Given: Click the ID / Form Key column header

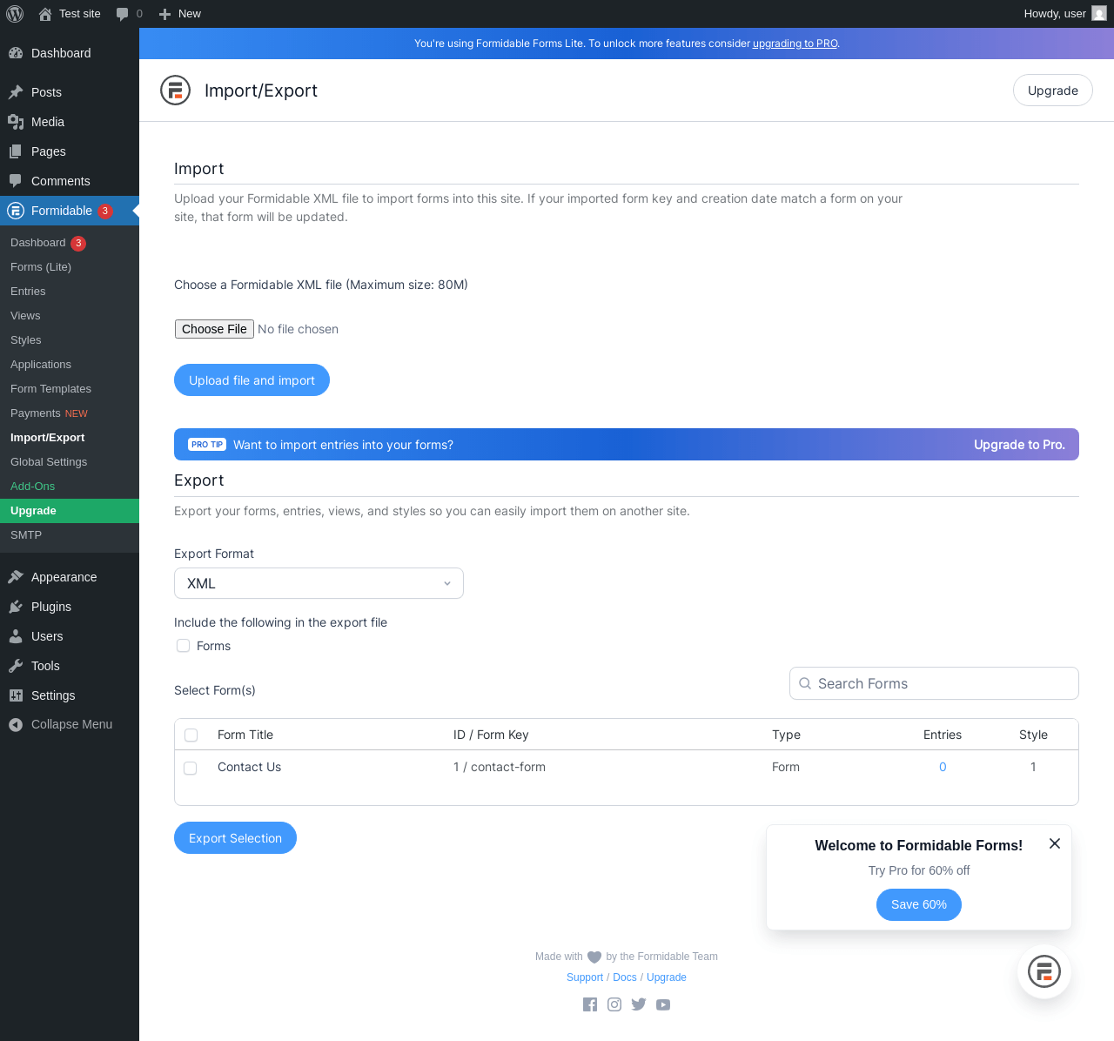Looking at the screenshot, I should [491, 735].
